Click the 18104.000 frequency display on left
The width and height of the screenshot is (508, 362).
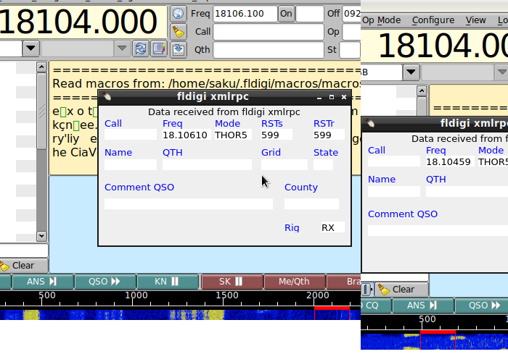point(78,21)
